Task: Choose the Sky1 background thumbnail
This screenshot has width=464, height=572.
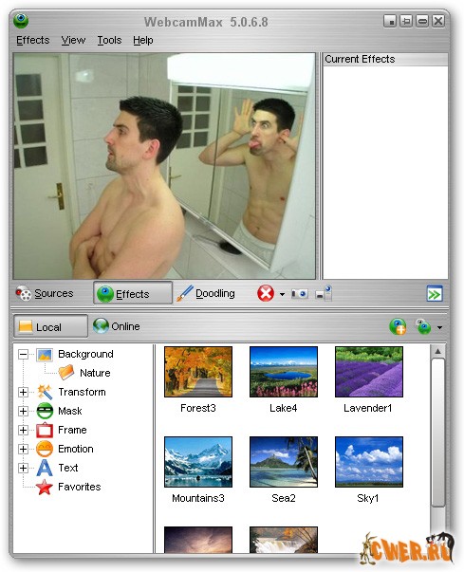Action: click(369, 462)
